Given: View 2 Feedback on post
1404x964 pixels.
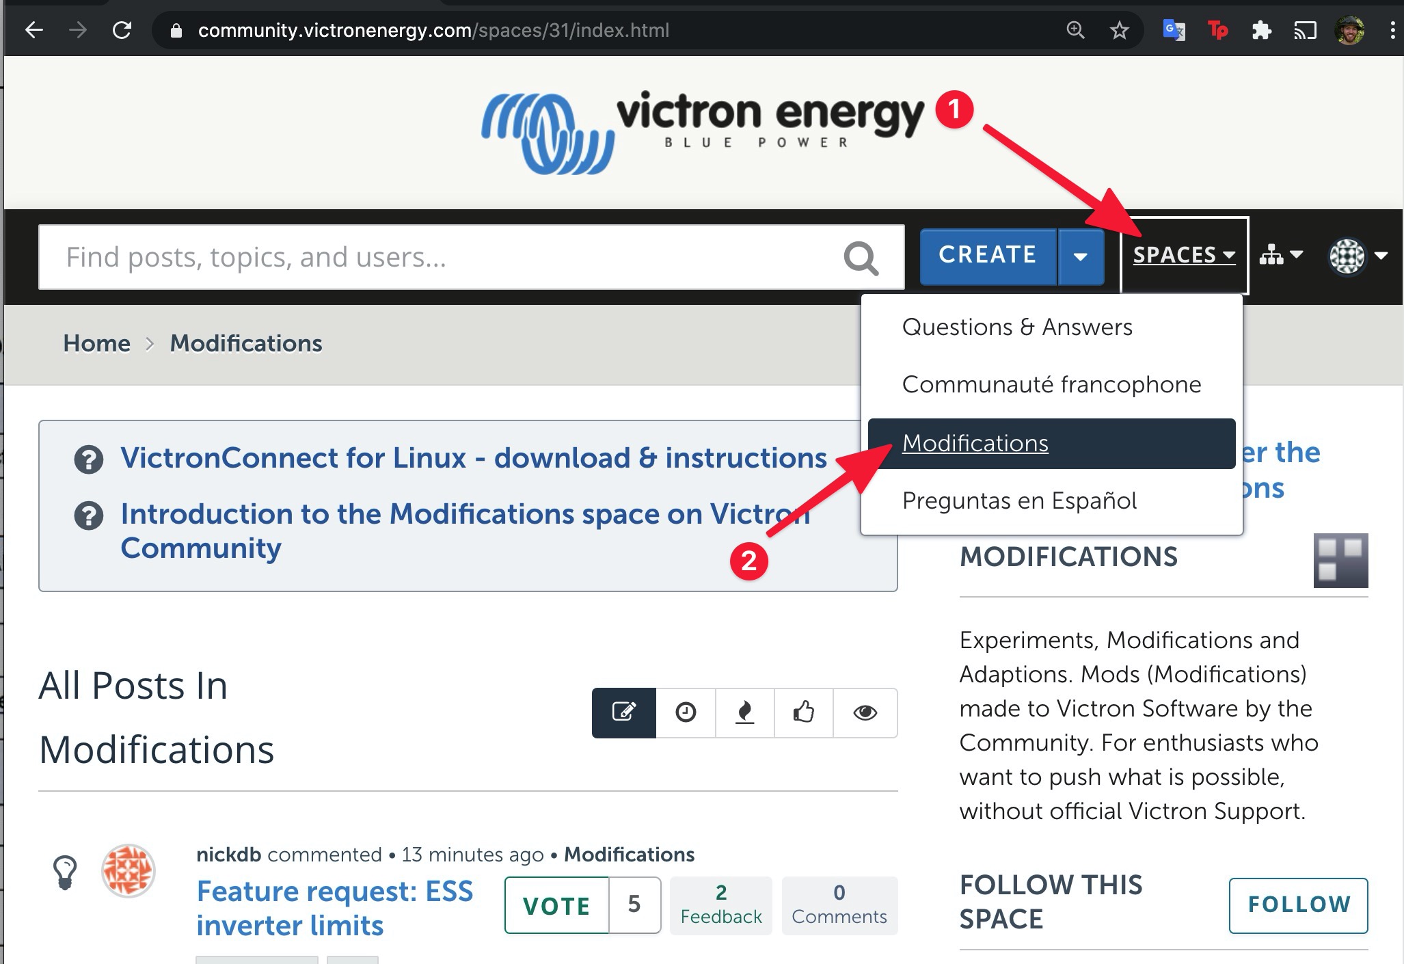Looking at the screenshot, I should coord(721,905).
